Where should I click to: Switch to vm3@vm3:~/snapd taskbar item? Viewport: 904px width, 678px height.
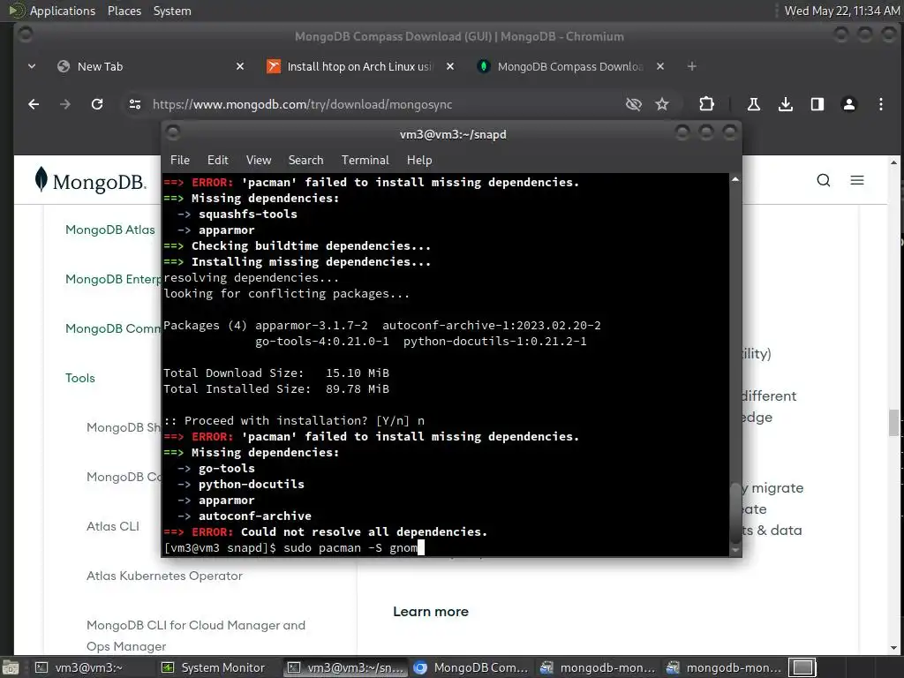click(346, 667)
